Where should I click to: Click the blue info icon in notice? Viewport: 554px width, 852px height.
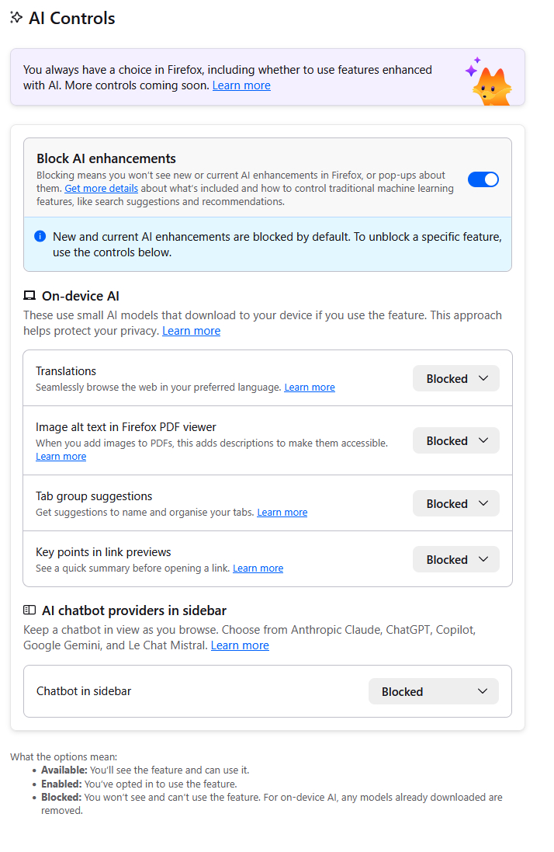pyautogui.click(x=40, y=236)
